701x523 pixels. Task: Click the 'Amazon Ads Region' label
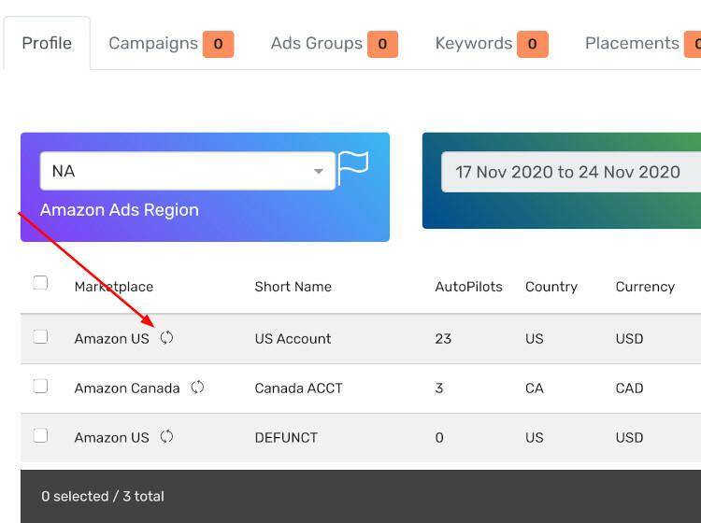tap(120, 210)
